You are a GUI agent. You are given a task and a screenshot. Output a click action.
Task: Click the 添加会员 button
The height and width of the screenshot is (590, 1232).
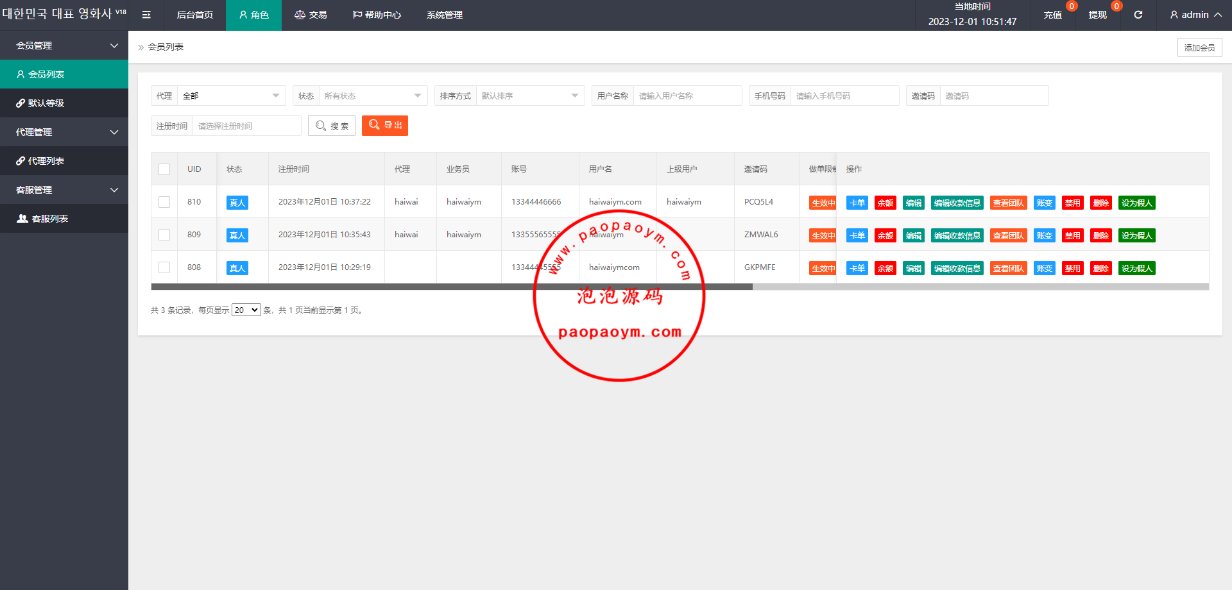pos(1199,47)
